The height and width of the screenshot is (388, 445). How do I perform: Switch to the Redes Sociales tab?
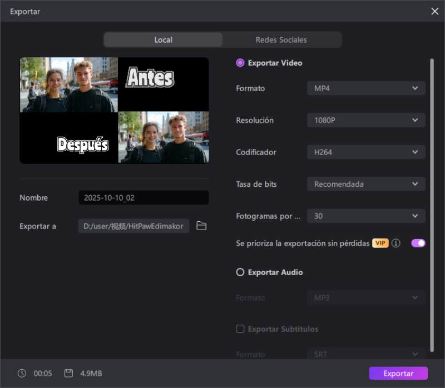281,40
